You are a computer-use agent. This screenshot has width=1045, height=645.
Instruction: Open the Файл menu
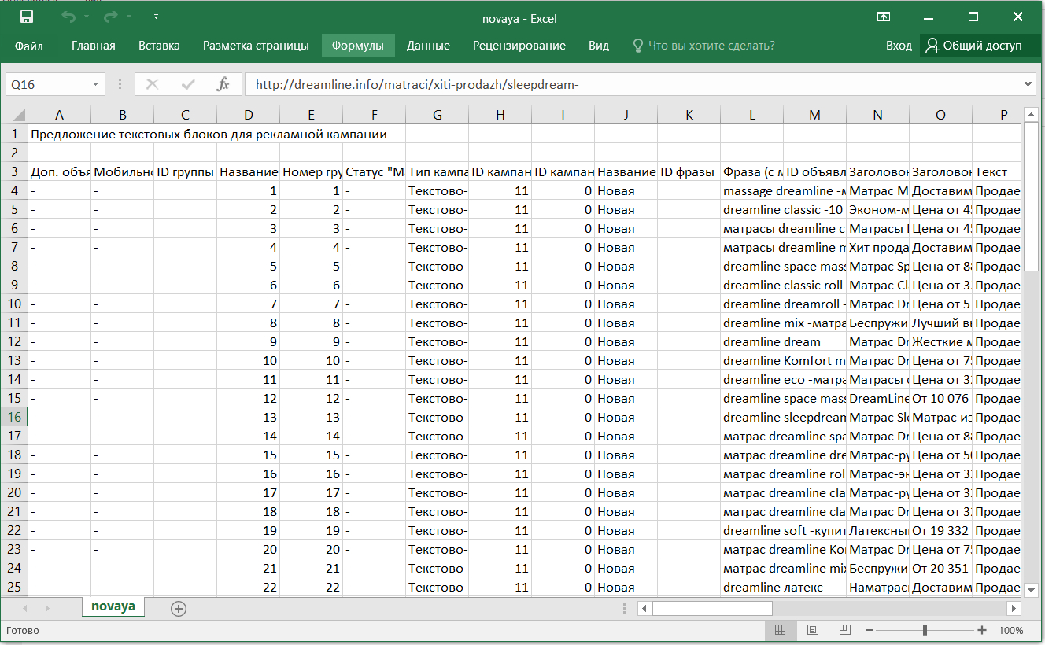[29, 46]
